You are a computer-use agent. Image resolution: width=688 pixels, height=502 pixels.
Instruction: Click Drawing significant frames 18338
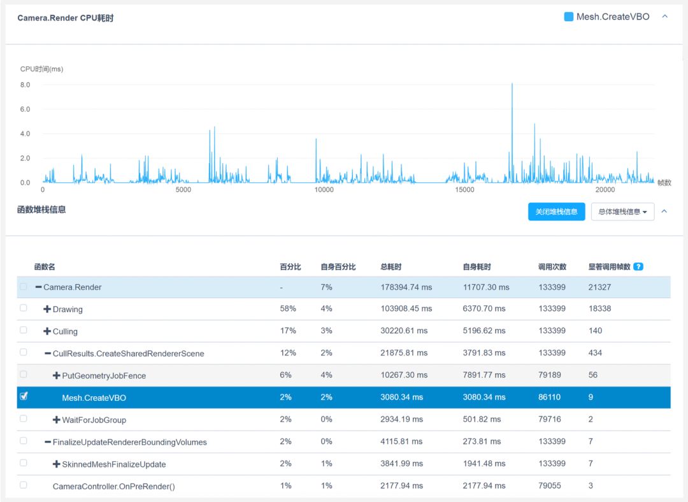point(600,308)
